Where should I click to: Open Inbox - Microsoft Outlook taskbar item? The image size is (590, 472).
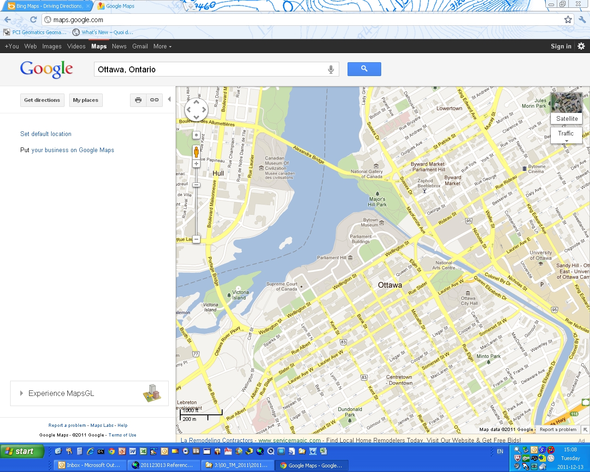90,465
